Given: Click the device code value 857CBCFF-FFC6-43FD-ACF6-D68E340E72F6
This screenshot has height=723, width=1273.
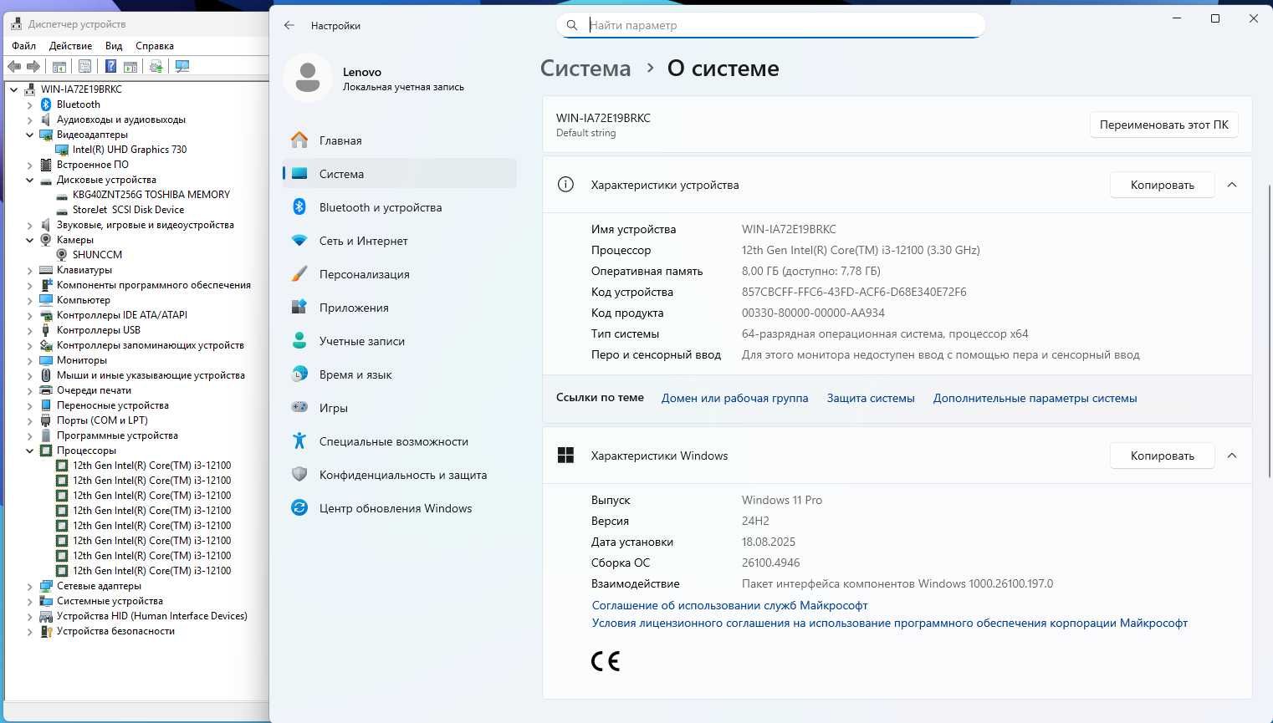Looking at the screenshot, I should tap(854, 292).
